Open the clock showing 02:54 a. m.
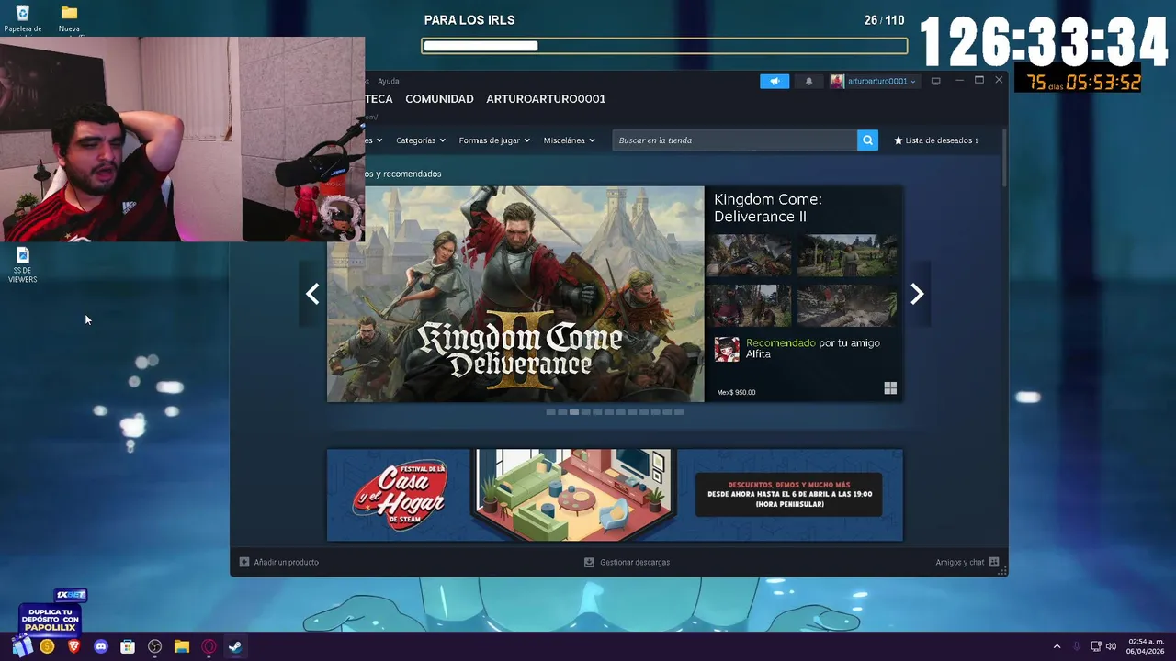Image resolution: width=1176 pixels, height=661 pixels. click(x=1146, y=646)
